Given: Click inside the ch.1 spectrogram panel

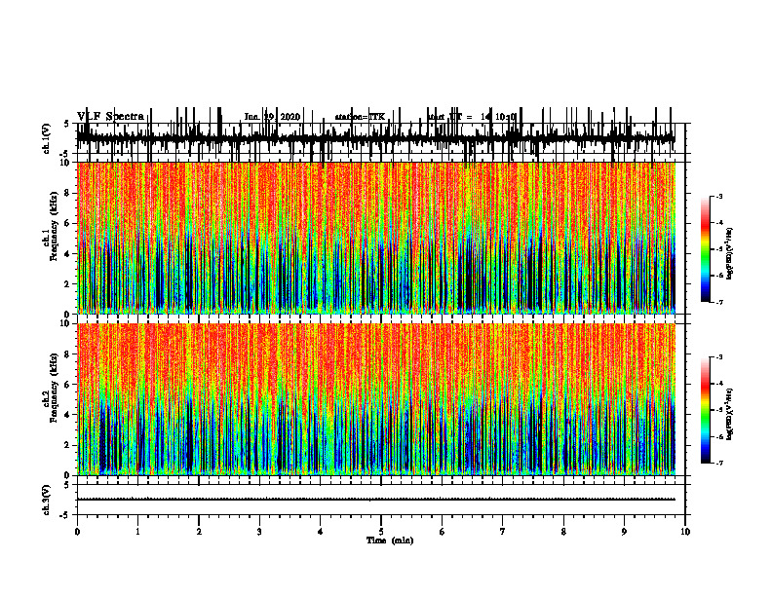Looking at the screenshot, I should [376, 238].
